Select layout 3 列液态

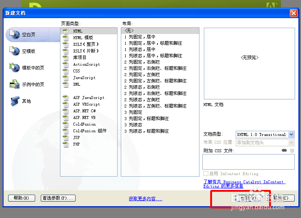pyautogui.click(x=160, y=125)
